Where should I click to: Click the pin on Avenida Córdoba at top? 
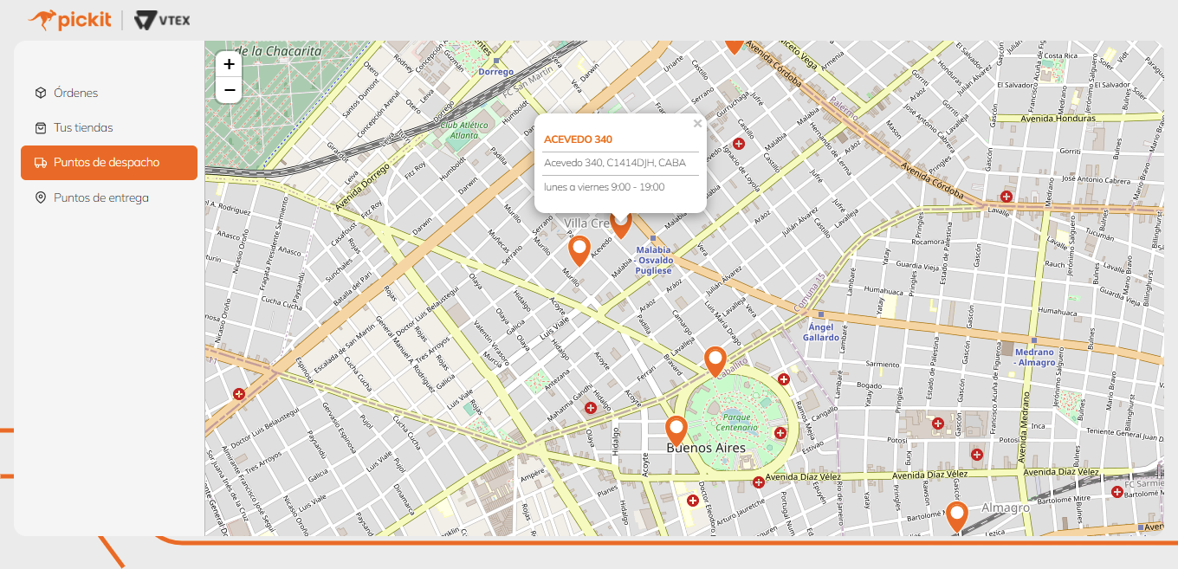[x=734, y=45]
